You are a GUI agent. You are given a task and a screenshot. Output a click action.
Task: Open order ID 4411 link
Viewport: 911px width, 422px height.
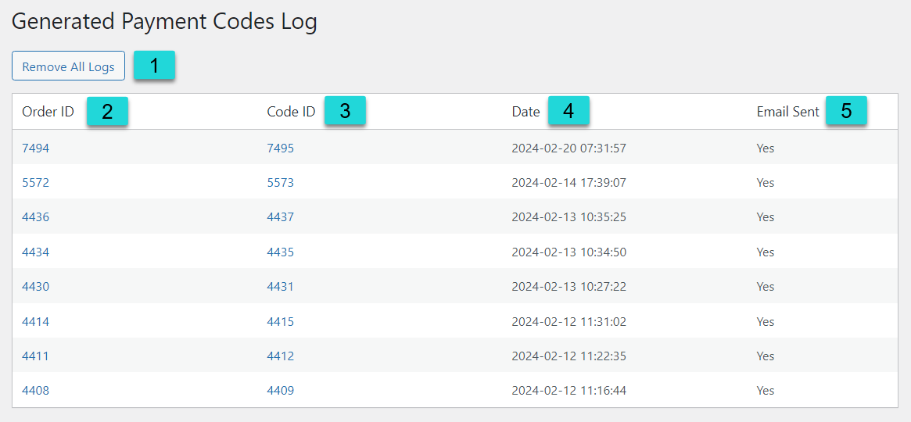pyautogui.click(x=35, y=356)
